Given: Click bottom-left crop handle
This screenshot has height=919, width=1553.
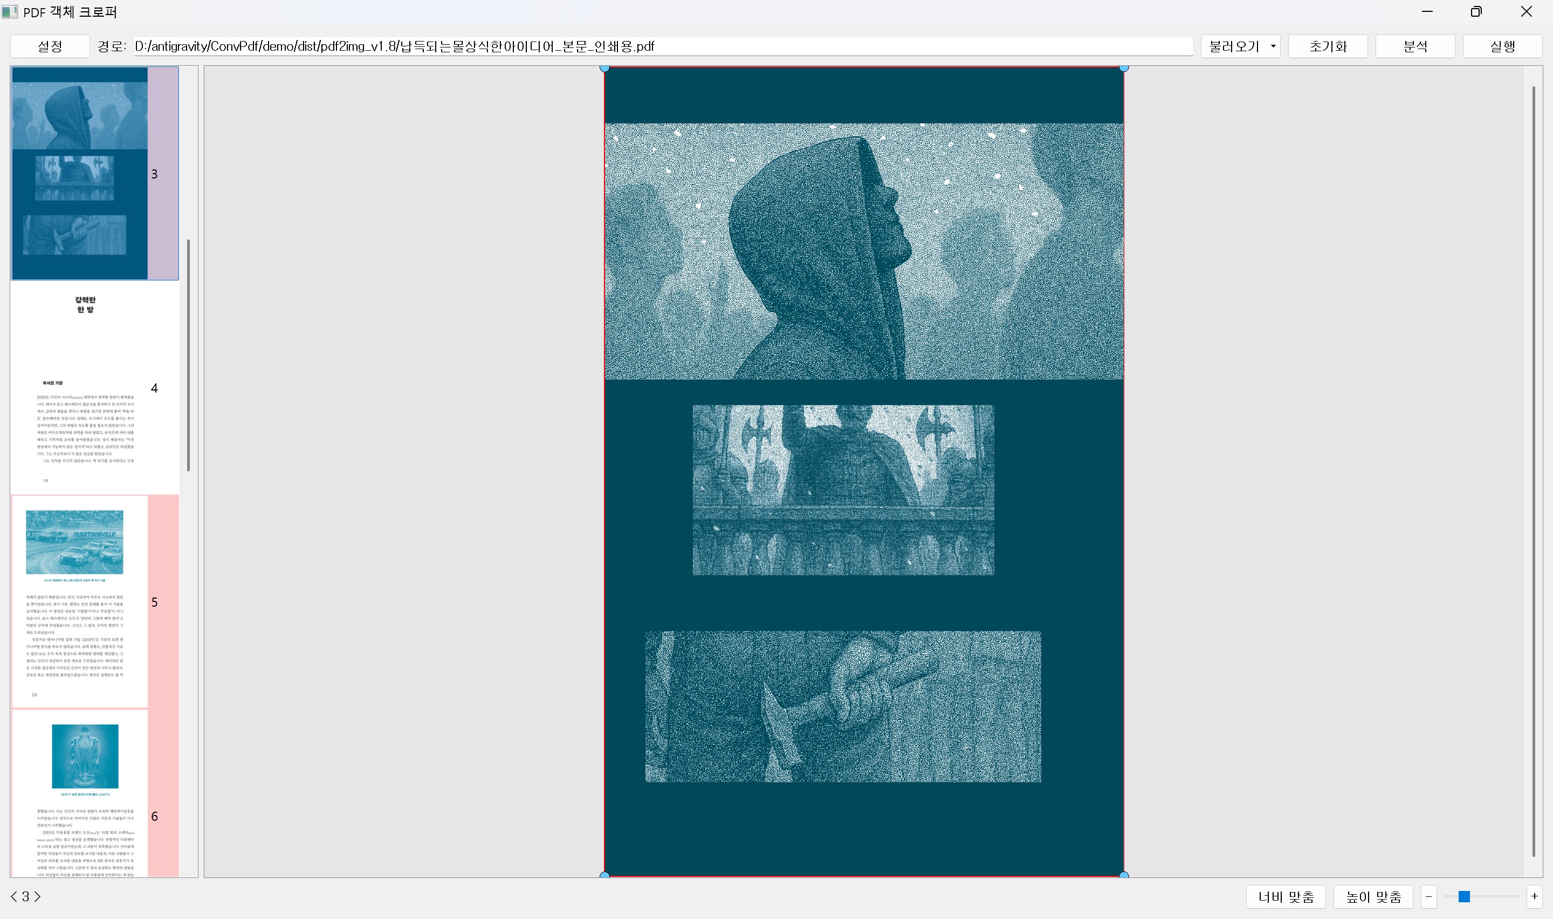Looking at the screenshot, I should click(604, 875).
